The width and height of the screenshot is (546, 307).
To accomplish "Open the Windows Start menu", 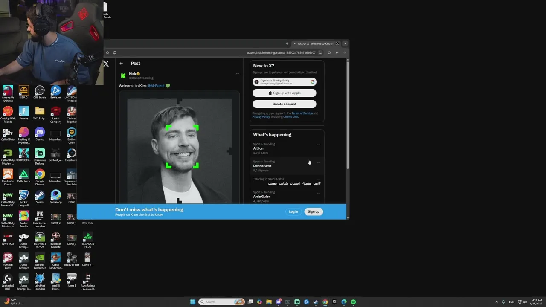I will coord(193,302).
